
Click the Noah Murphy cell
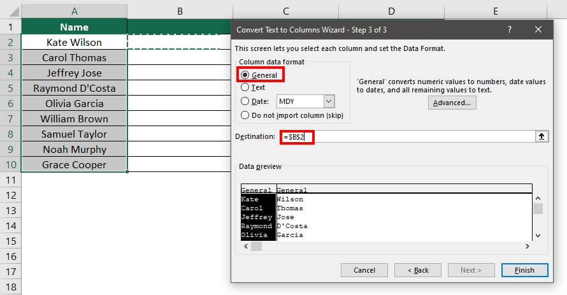[74, 149]
